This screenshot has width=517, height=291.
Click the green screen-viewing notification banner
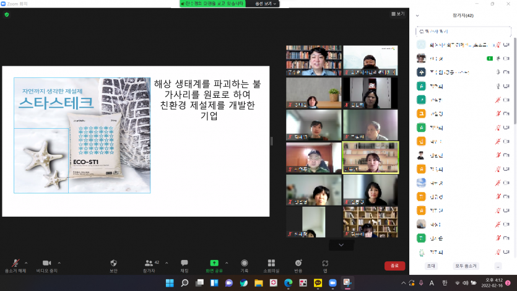[212, 4]
